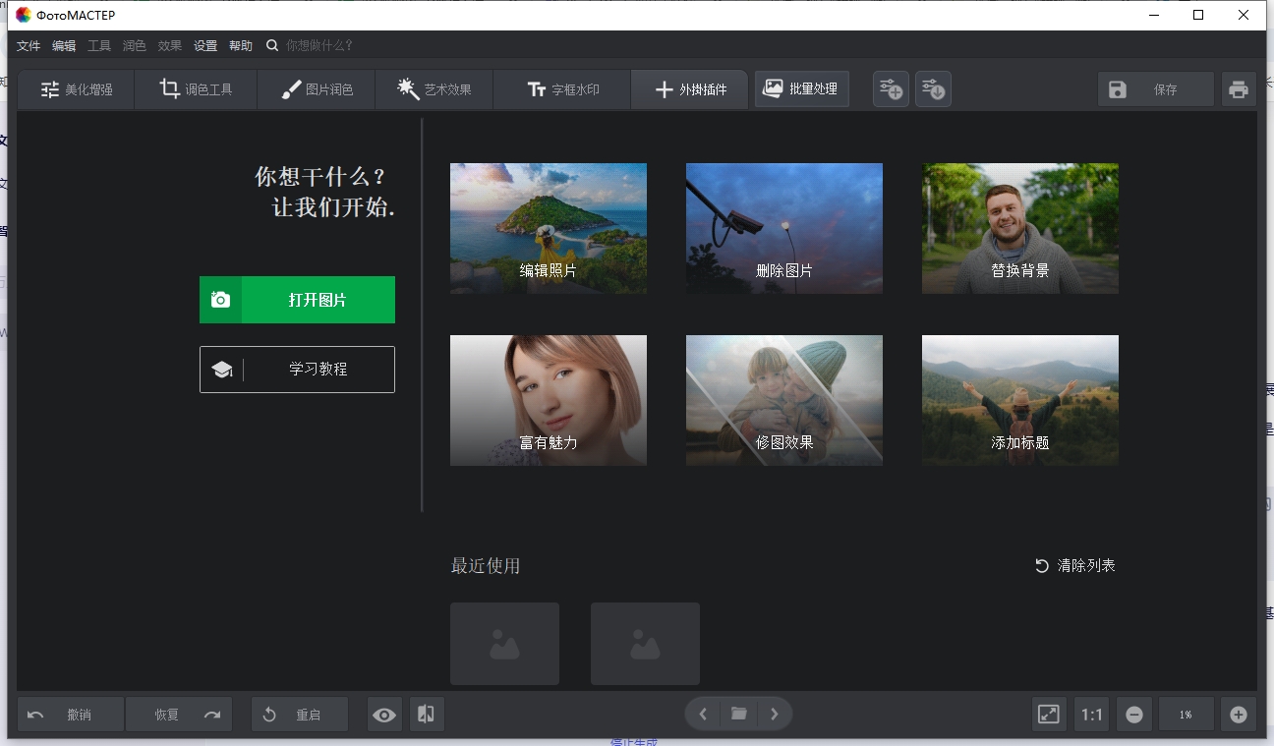This screenshot has height=746, width=1274.
Task: Click the search magnifier icon
Action: (x=272, y=45)
